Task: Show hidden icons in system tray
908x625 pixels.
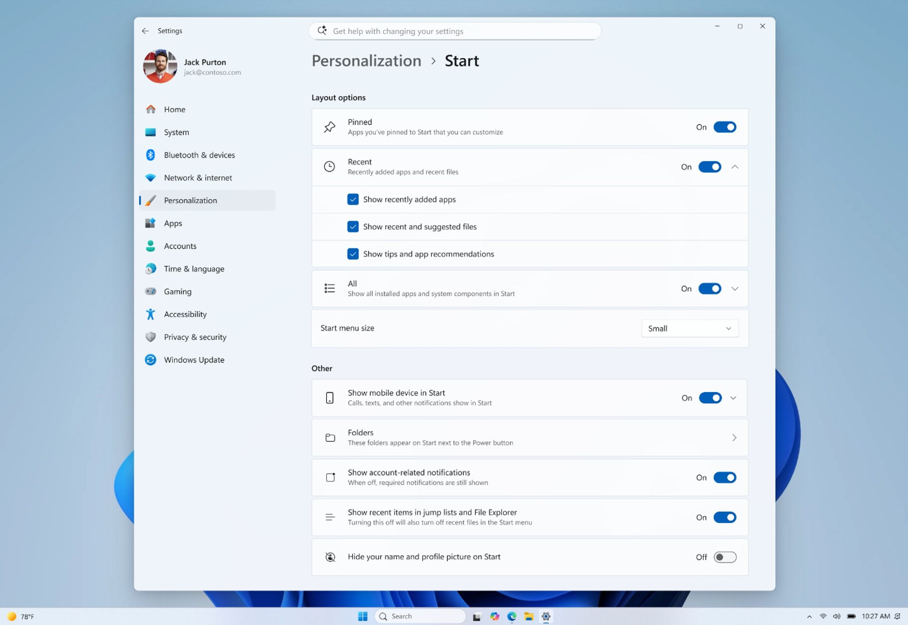Action: coord(809,617)
